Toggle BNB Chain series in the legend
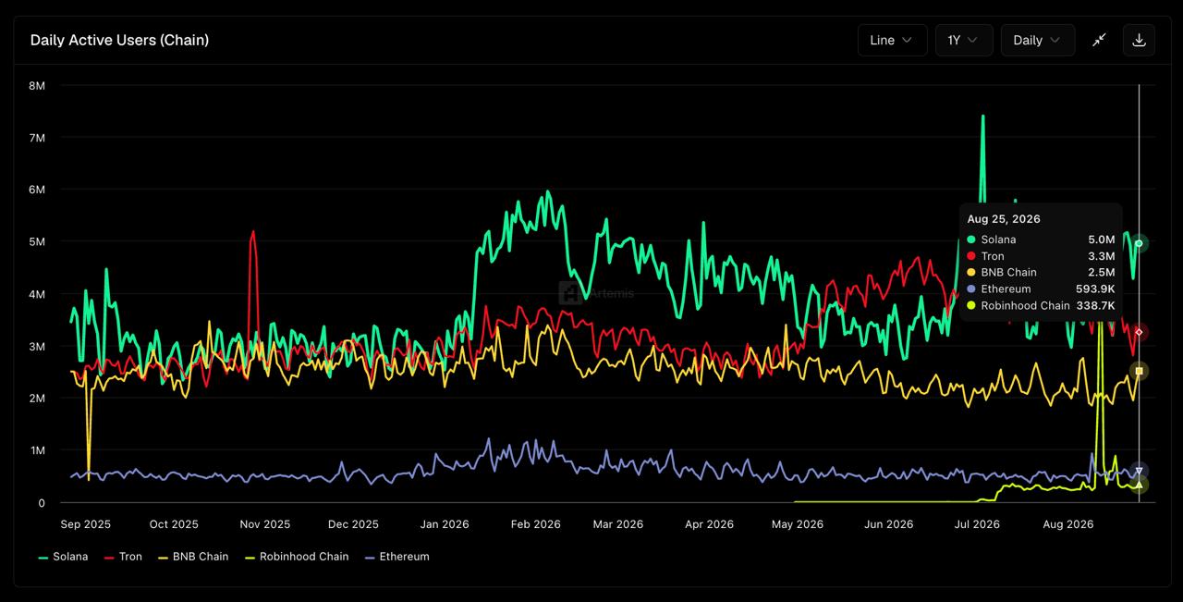This screenshot has height=602, width=1183. [193, 557]
